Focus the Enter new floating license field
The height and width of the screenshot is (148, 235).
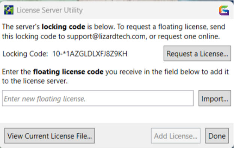click(x=98, y=98)
